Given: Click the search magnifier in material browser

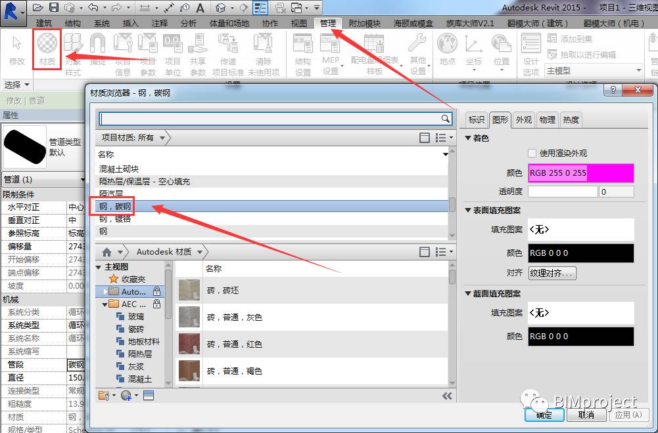Looking at the screenshot, I should pos(445,119).
